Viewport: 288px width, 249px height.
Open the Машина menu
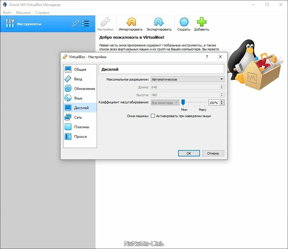(23, 13)
